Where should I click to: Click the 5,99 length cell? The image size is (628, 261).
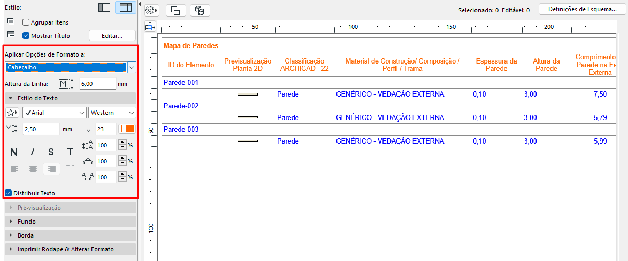(x=593, y=141)
